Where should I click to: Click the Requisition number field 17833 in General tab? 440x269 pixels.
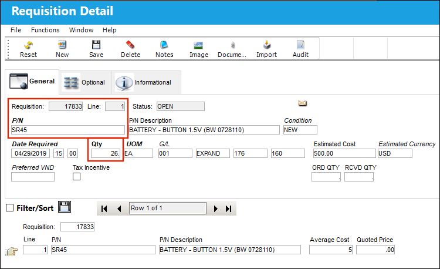tap(66, 106)
